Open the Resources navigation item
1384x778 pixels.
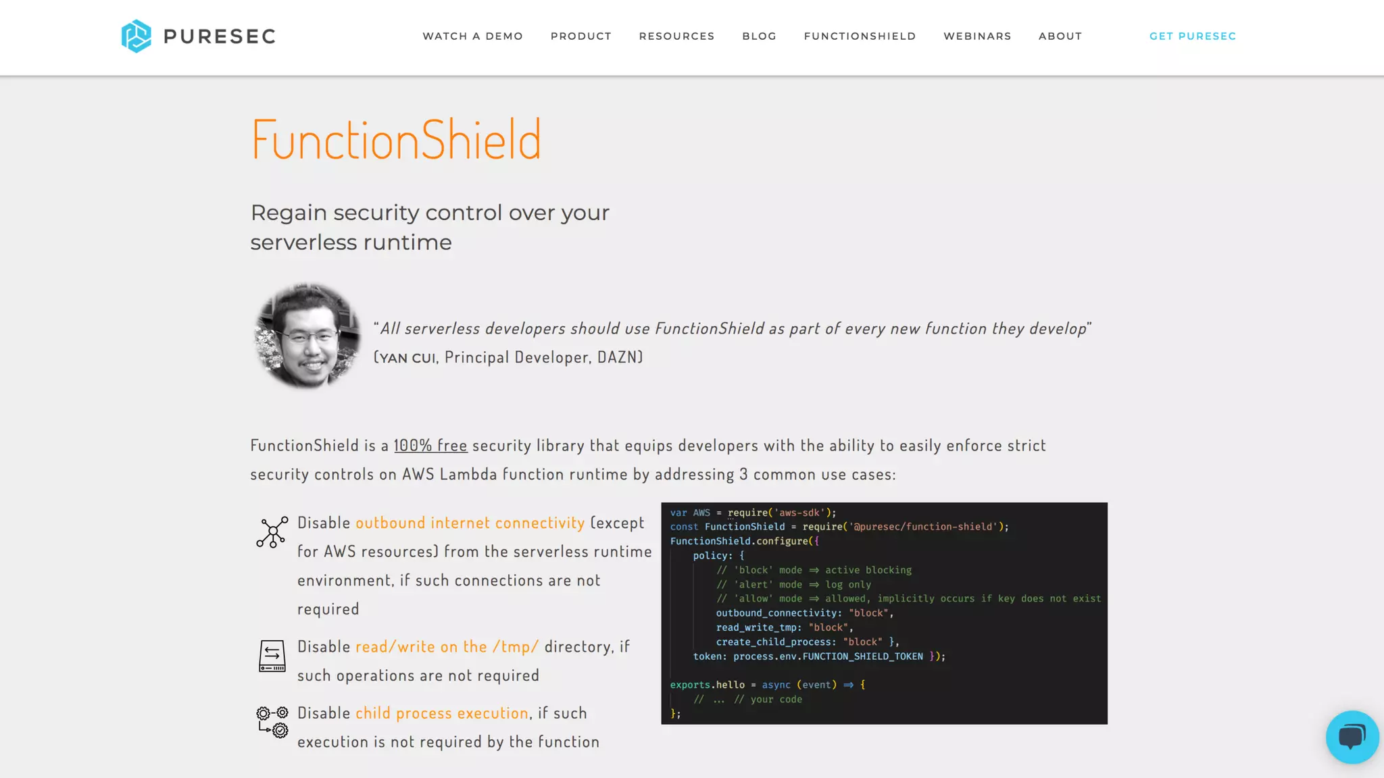tap(676, 36)
